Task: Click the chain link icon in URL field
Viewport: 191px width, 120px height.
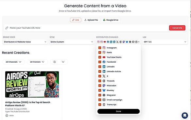Action: pos(7,28)
